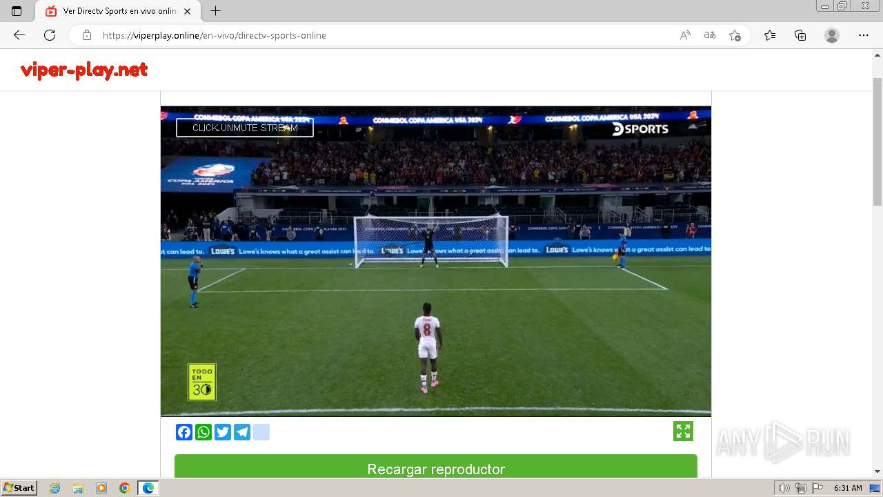The image size is (883, 497).
Task: Open the translate page icon
Action: coord(710,35)
